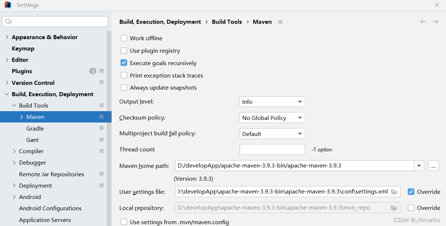The width and height of the screenshot is (446, 226).
Task: Browse folder icon in Local repository field
Action: click(394, 208)
